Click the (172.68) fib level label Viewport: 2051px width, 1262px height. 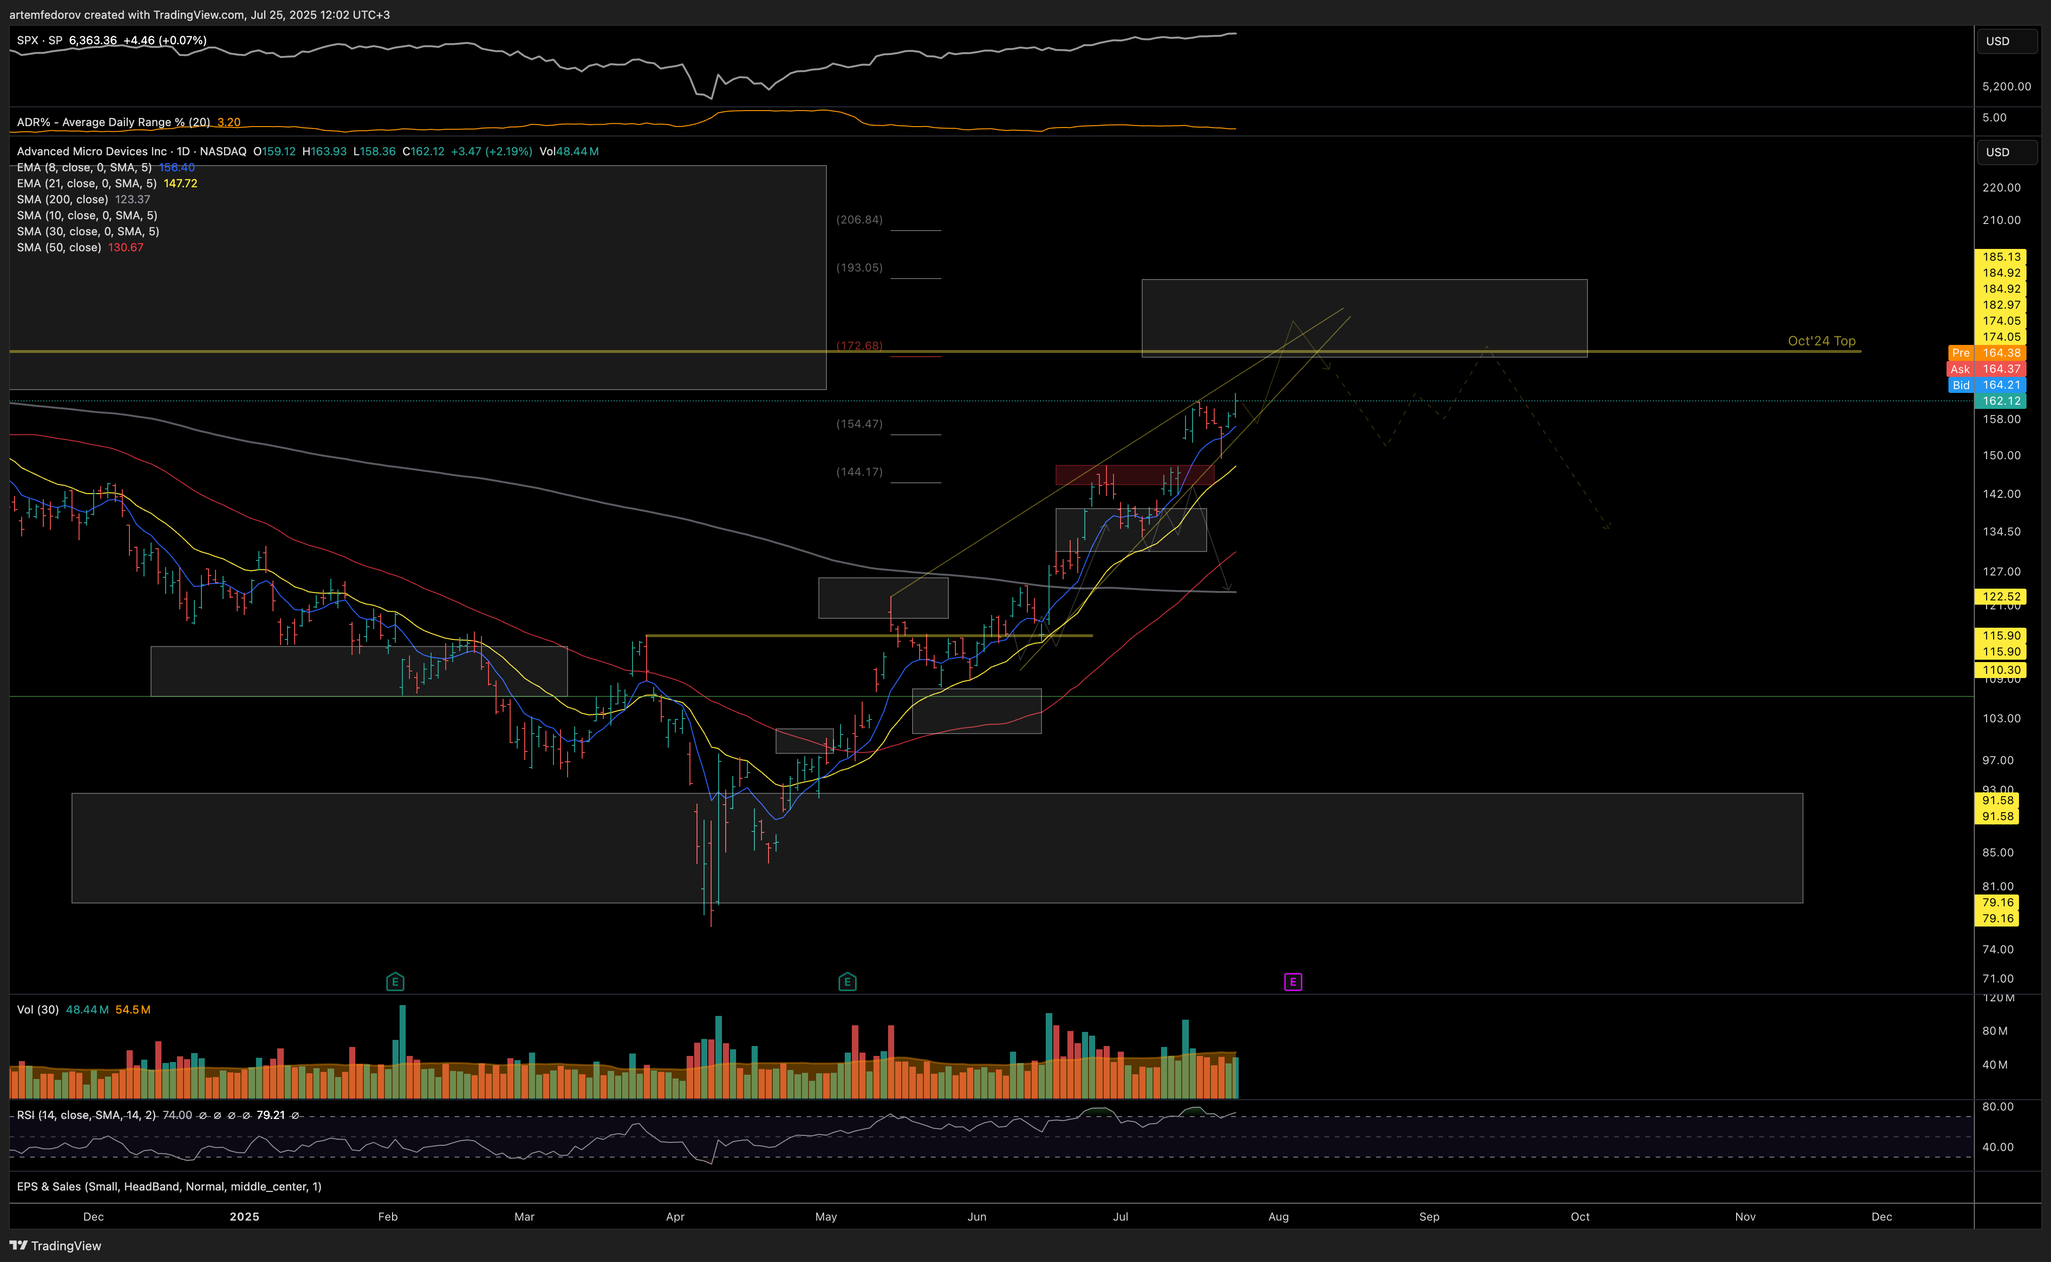[x=859, y=345]
